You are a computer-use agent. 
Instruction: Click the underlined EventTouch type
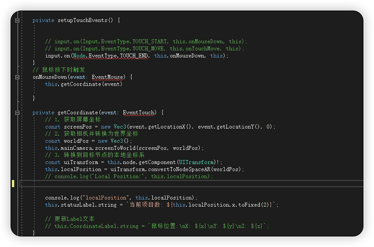(139, 112)
